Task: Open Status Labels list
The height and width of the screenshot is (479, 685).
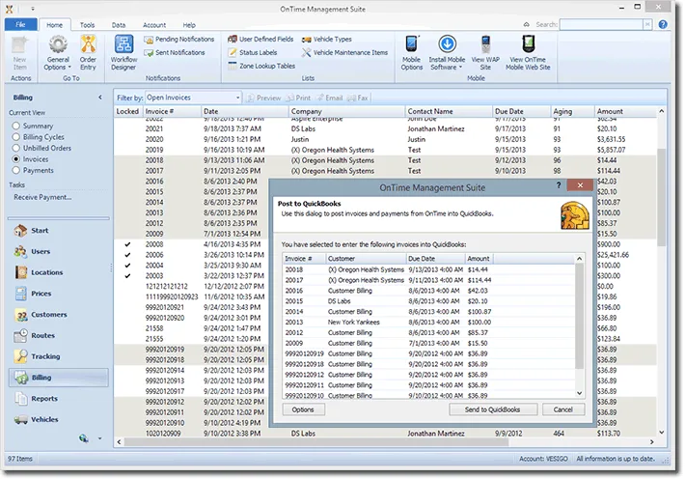Action: [253, 52]
